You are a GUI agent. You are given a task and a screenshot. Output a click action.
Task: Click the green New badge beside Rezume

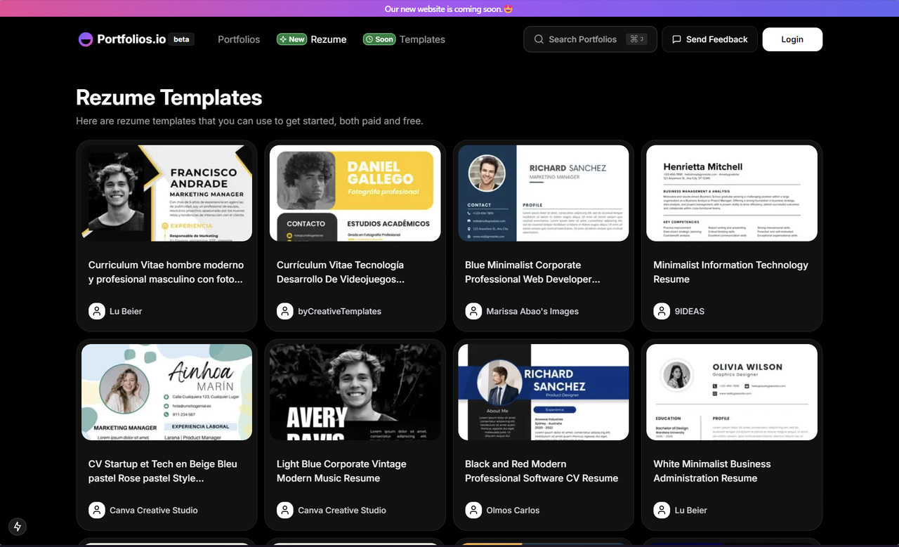tap(291, 39)
